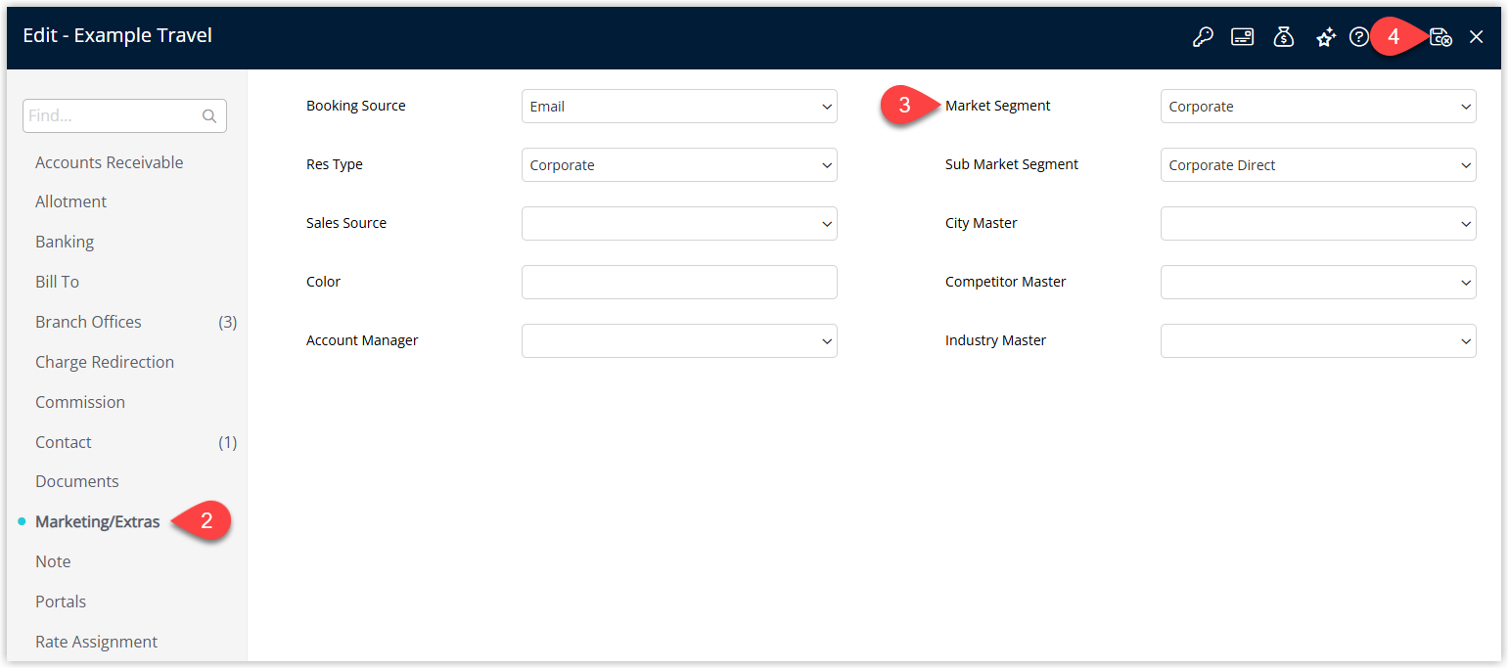Click the Edit - Example Travel title
Screen dimensions: 1509x669
point(117,36)
